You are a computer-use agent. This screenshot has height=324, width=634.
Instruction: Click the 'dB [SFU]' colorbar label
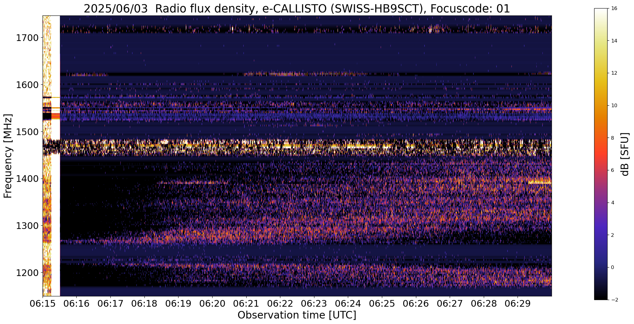[x=625, y=154]
